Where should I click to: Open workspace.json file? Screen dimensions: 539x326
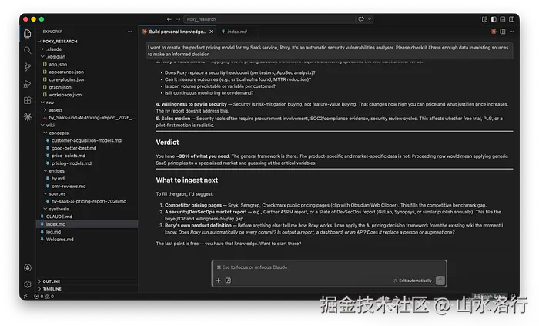point(87,95)
